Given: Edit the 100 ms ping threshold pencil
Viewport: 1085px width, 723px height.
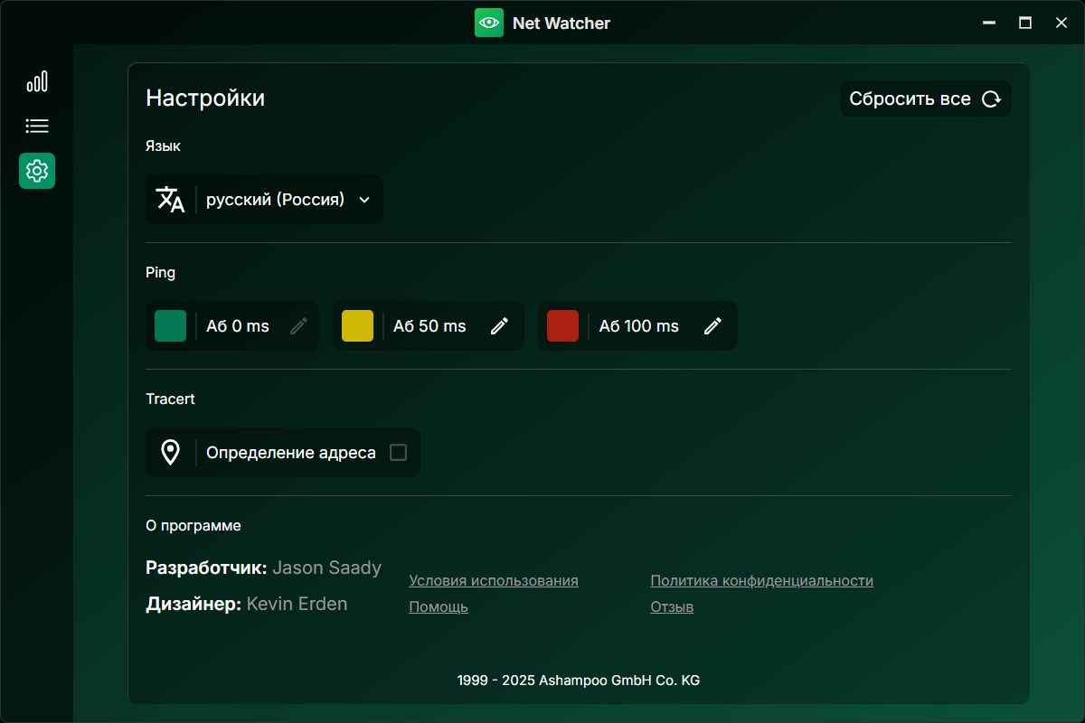Looking at the screenshot, I should pyautogui.click(x=712, y=326).
